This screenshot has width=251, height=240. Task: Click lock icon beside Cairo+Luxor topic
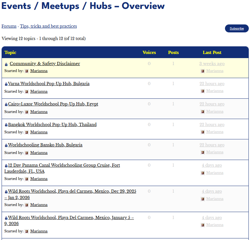(x=6, y=104)
